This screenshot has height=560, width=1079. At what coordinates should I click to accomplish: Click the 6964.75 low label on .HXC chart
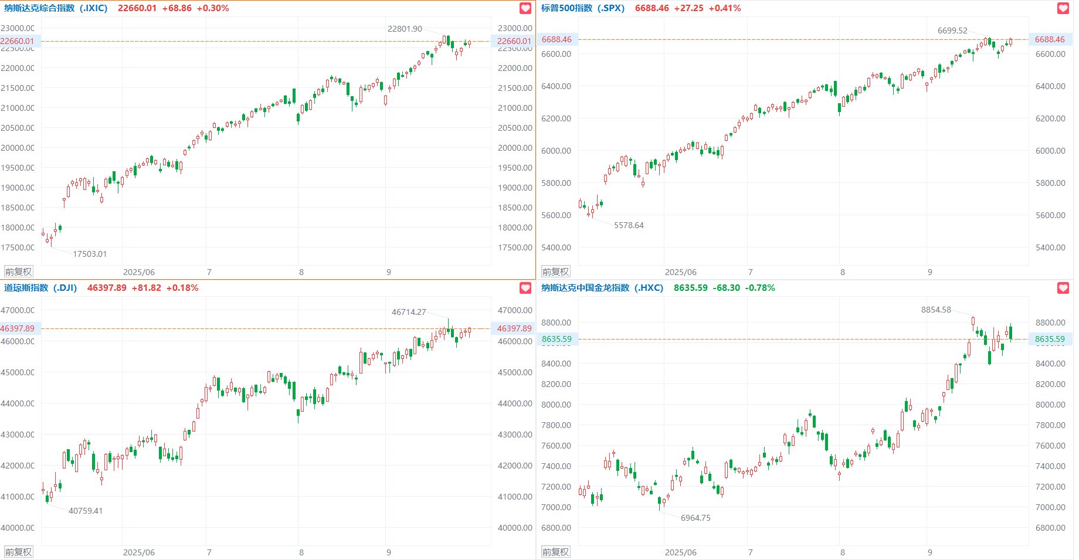click(695, 518)
